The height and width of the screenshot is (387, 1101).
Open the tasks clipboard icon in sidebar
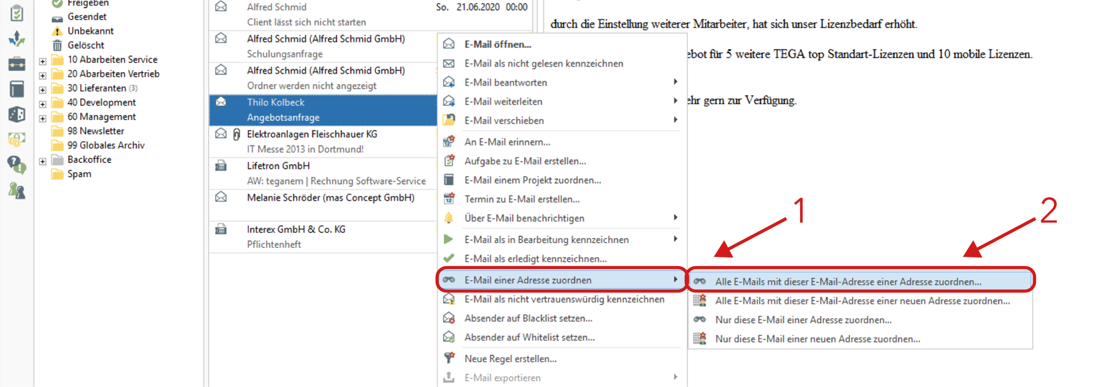17,13
